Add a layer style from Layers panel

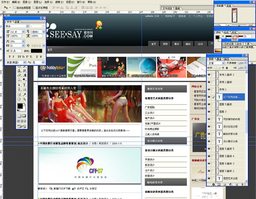pyautogui.click(x=213, y=184)
